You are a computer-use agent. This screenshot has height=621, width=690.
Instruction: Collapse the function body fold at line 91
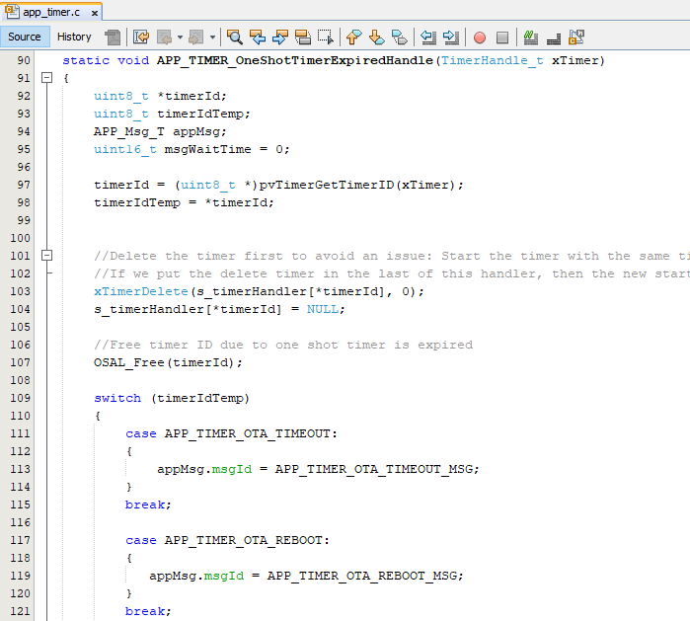coord(46,78)
